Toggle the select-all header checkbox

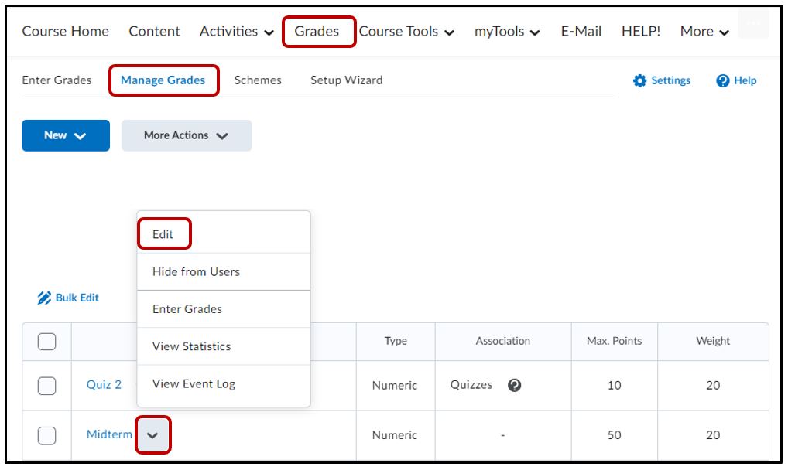[x=47, y=341]
